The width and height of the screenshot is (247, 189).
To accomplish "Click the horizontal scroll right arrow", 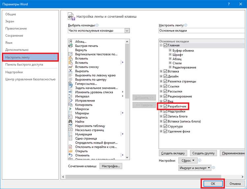I will pyautogui.click(x=242, y=177).
